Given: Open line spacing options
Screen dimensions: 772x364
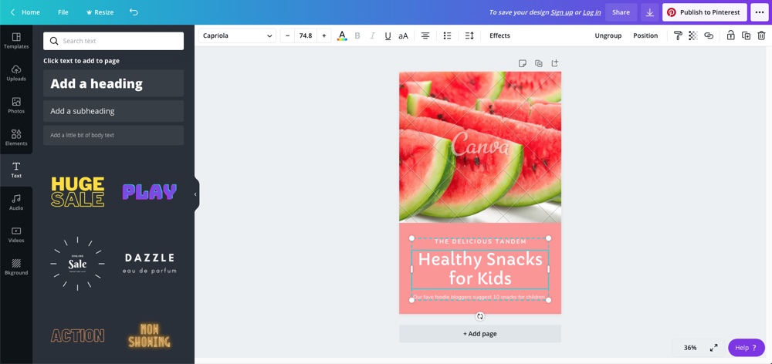Looking at the screenshot, I should (x=469, y=35).
